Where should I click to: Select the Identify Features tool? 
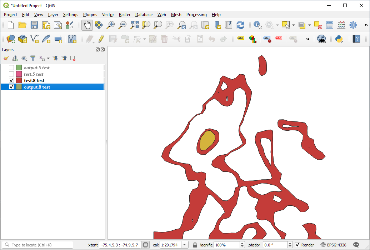(258, 25)
